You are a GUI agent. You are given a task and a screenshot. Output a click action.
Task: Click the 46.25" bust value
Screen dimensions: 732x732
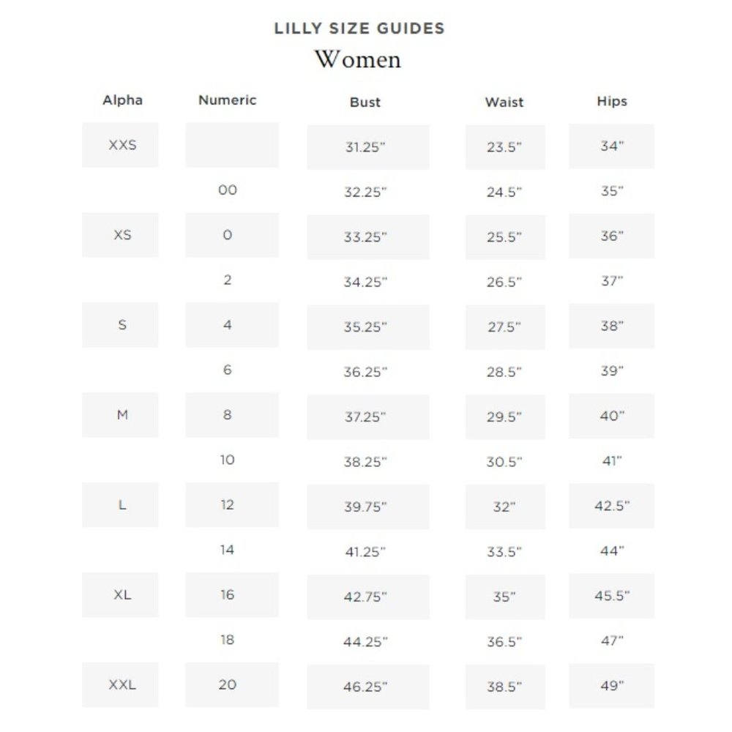pos(365,687)
